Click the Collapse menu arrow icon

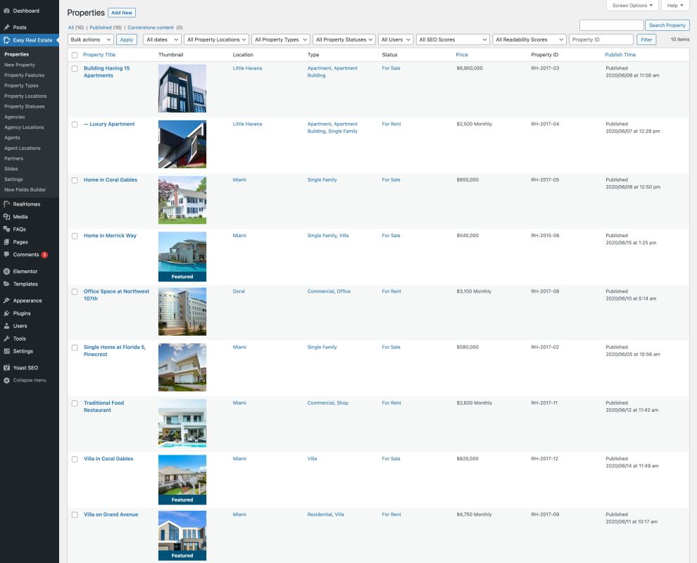point(6,380)
